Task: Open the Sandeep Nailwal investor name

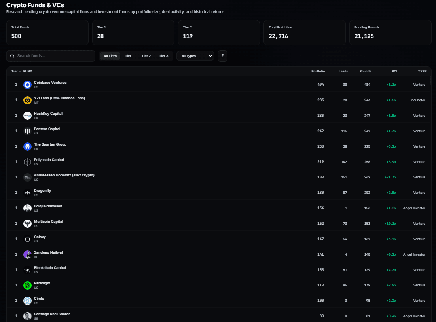Action: 48,252
